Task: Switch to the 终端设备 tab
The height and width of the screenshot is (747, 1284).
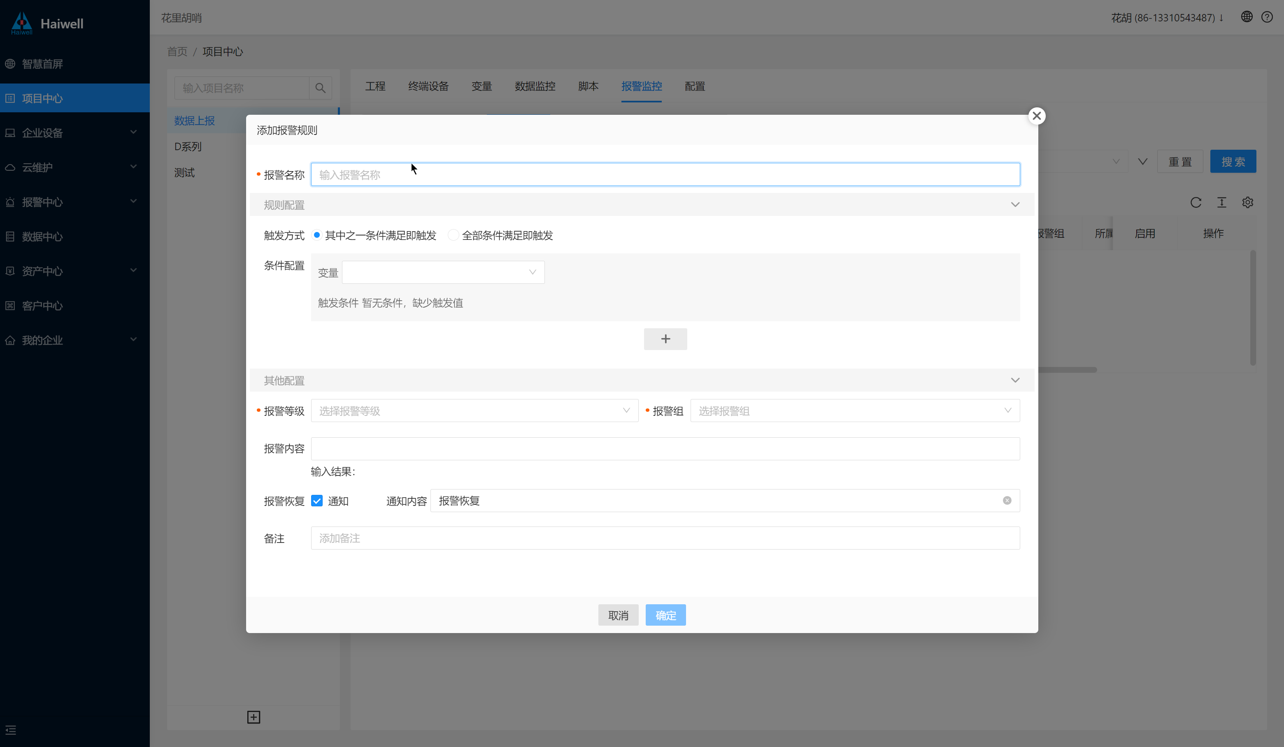Action: coord(428,86)
